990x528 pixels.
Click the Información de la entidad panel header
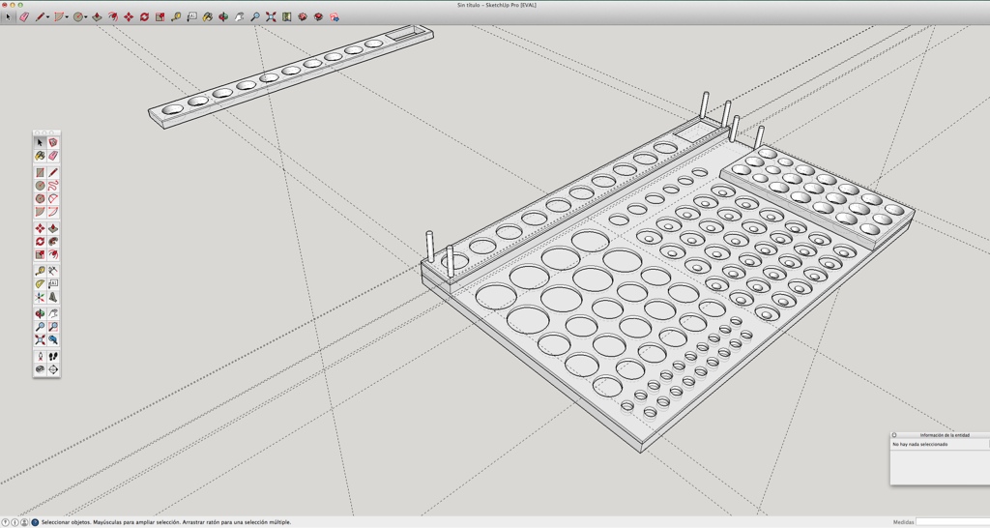point(944,435)
